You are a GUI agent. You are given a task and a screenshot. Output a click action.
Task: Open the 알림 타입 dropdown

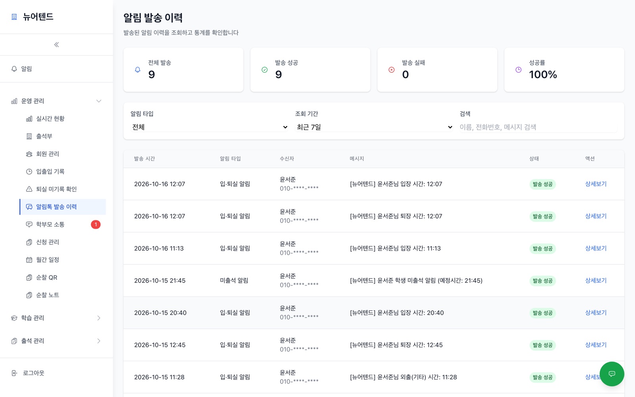[210, 127]
